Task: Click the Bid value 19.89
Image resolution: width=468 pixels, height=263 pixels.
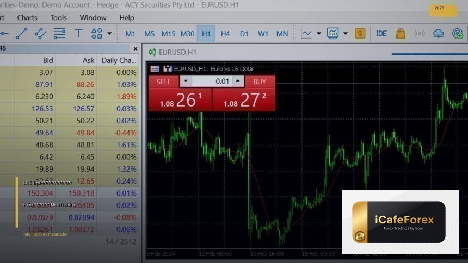Action: point(44,169)
